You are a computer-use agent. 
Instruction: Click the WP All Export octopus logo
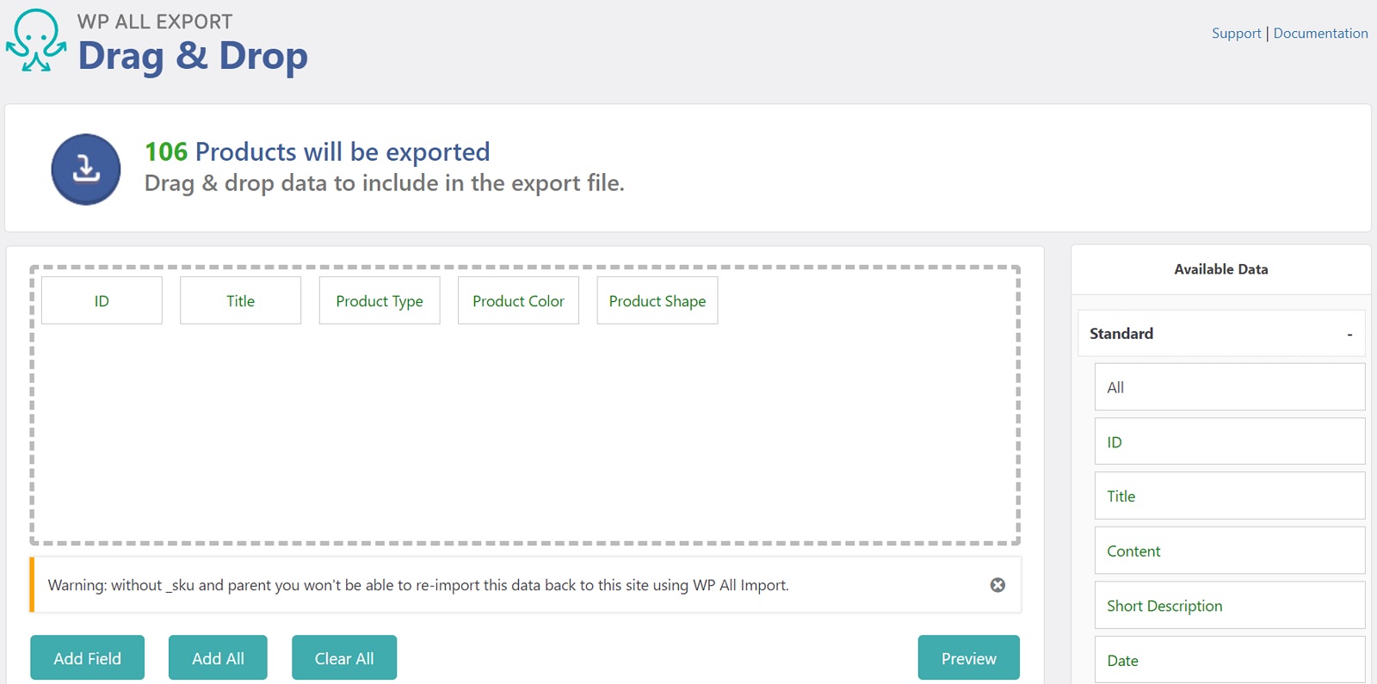[x=36, y=40]
